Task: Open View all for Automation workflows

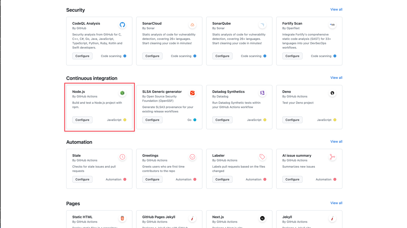Action: 336,141
